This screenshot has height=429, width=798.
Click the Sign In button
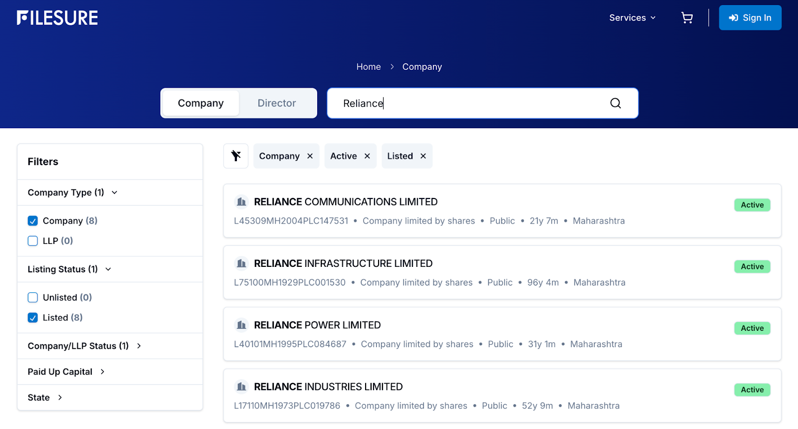pyautogui.click(x=750, y=18)
